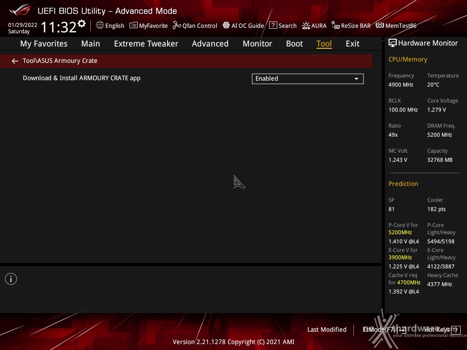Click the ROG logo icon
This screenshot has height=350, width=467.
pyautogui.click(x=20, y=10)
